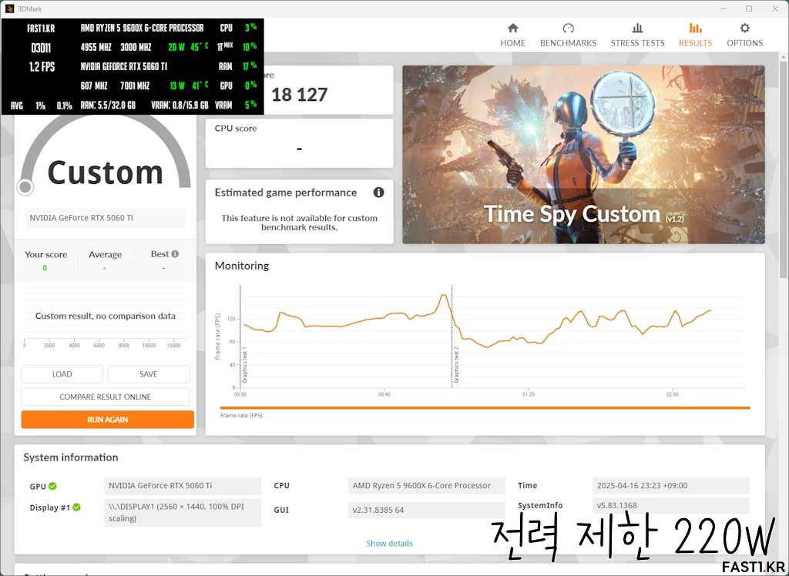Viewport: 789px width, 576px height.
Task: Click the 3DMark logo in title bar
Action: [x=9, y=8]
